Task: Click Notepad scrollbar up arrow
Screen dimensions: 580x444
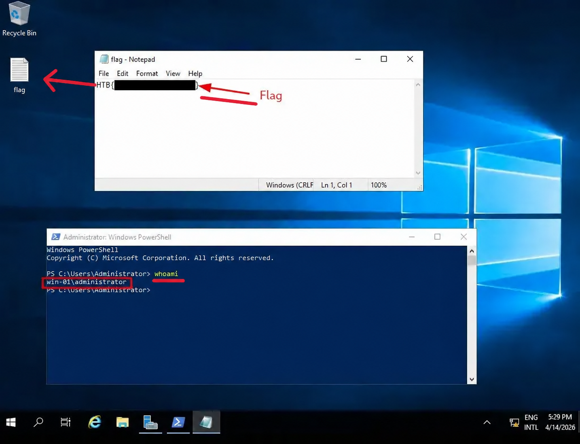Action: click(x=418, y=85)
